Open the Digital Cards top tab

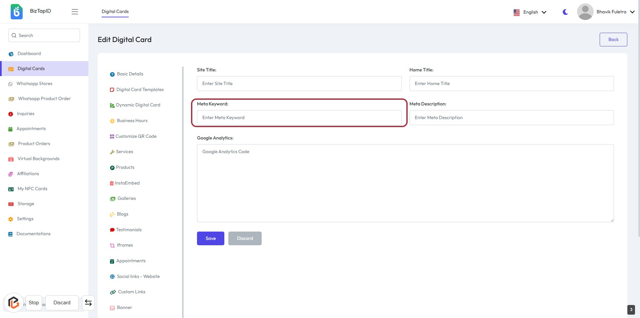click(x=115, y=11)
